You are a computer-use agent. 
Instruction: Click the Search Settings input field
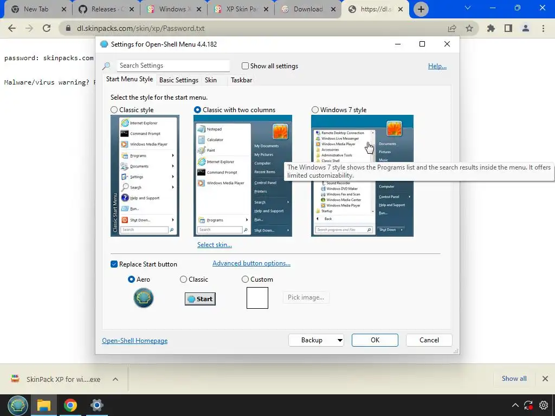click(x=173, y=66)
